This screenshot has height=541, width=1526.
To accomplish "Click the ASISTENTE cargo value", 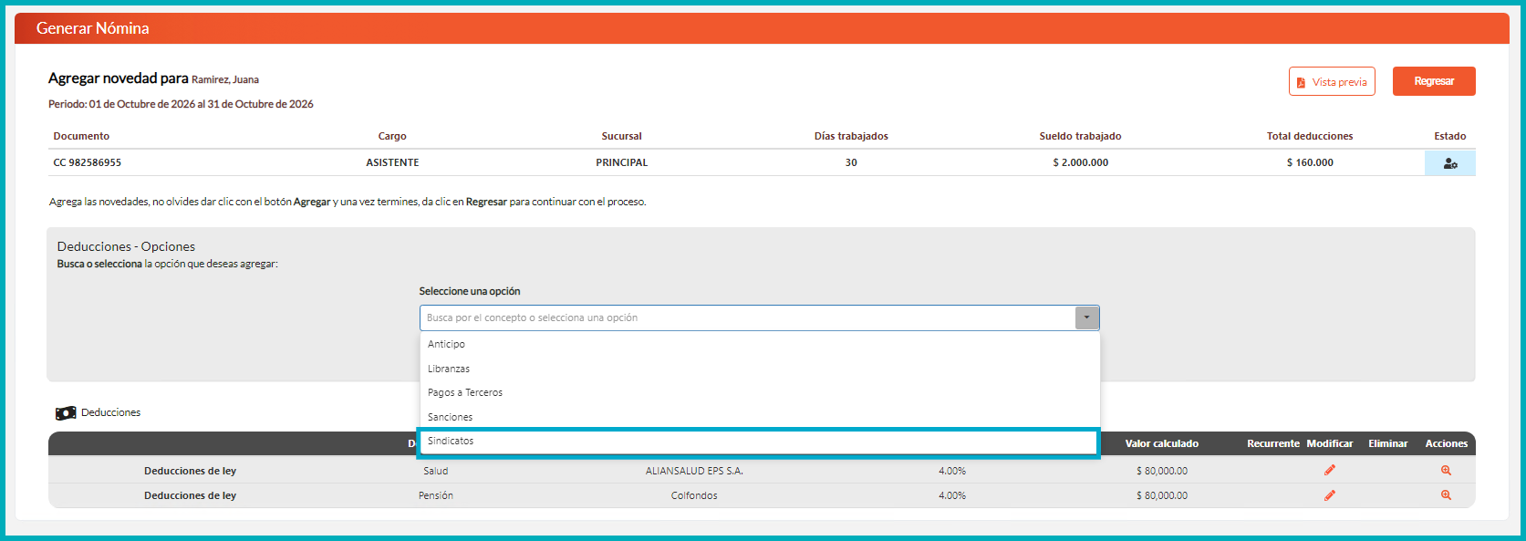I will pos(392,162).
